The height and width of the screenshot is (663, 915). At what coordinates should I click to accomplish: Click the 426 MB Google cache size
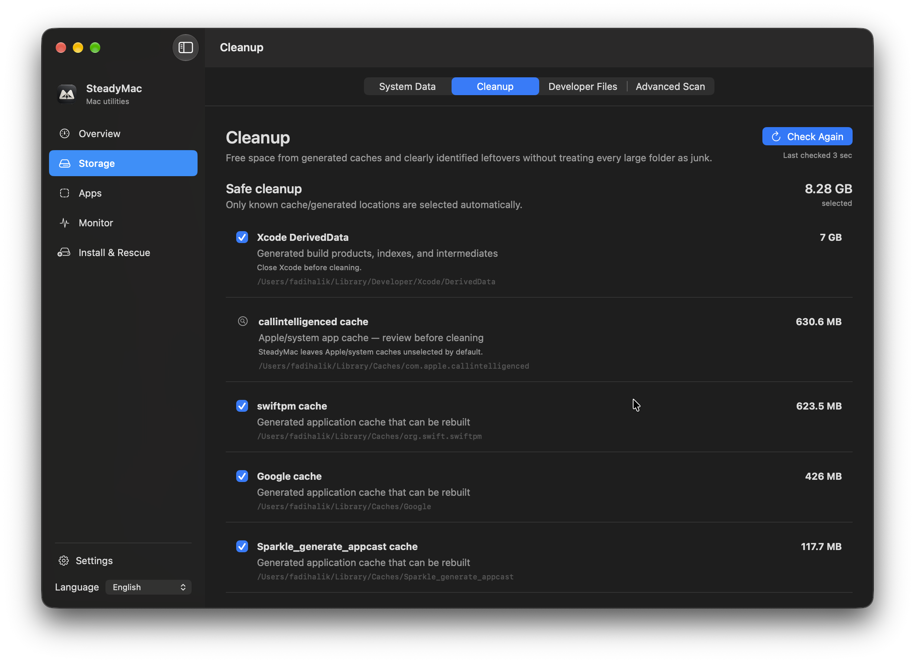[823, 476]
